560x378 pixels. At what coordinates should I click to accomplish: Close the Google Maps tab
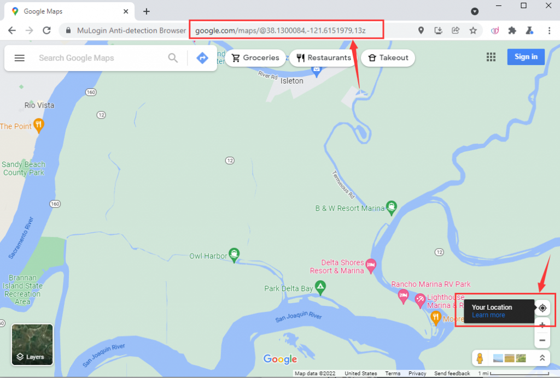[126, 11]
